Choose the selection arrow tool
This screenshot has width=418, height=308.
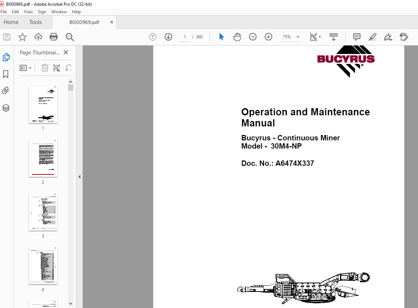[221, 37]
